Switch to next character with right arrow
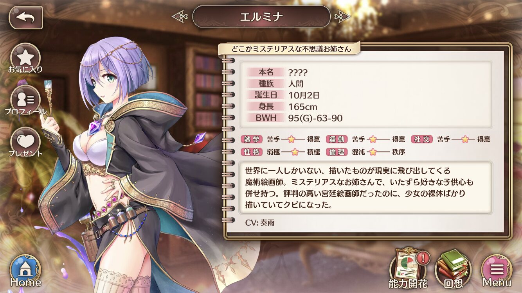 tap(342, 16)
